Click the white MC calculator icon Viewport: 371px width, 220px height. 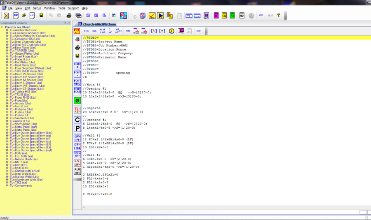242,16
